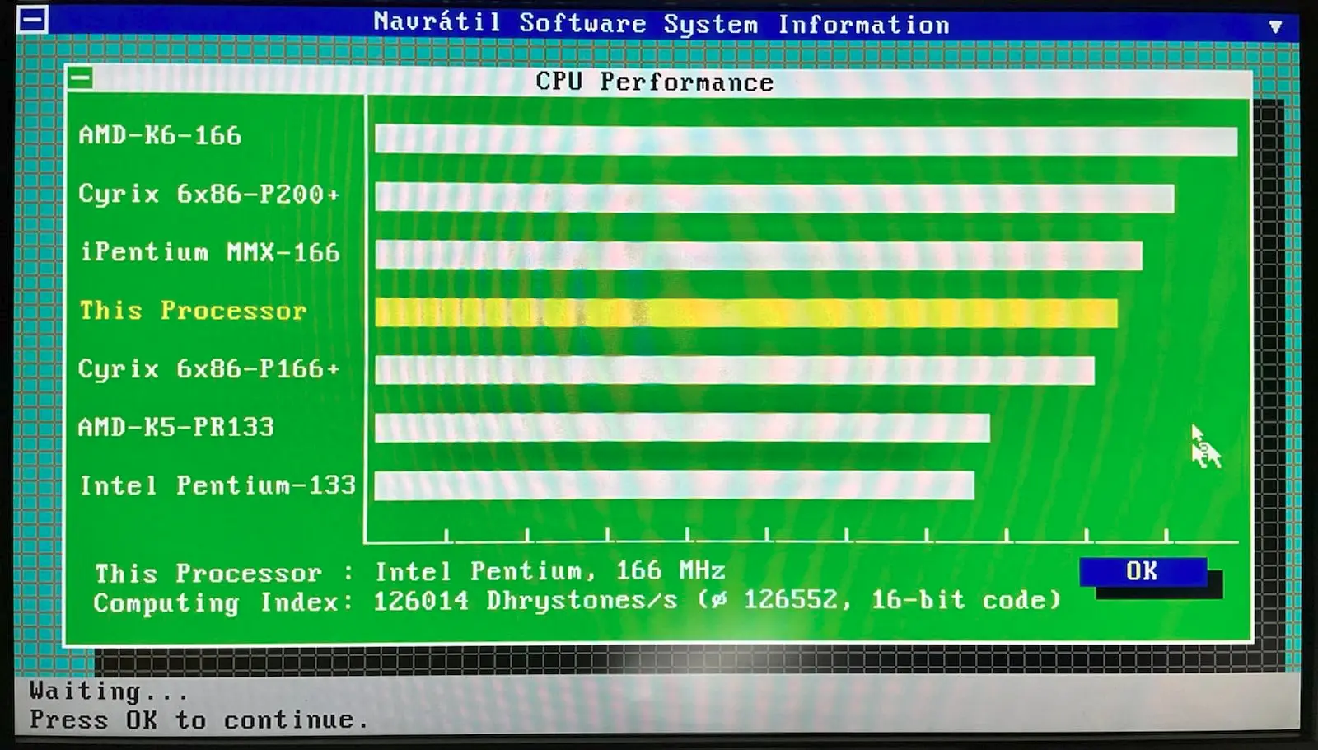
Task: Click the Navrátil Software System Information title
Action: pos(661,23)
